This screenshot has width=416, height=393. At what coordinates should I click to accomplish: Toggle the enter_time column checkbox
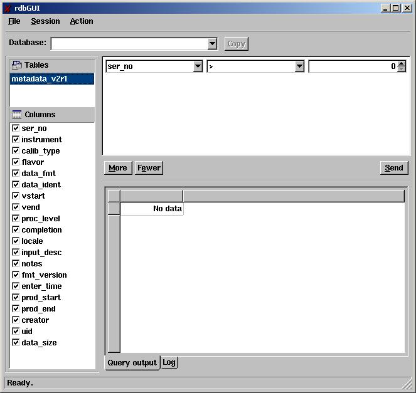point(16,286)
